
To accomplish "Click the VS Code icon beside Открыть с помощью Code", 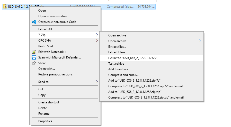I will click(34, 22).
